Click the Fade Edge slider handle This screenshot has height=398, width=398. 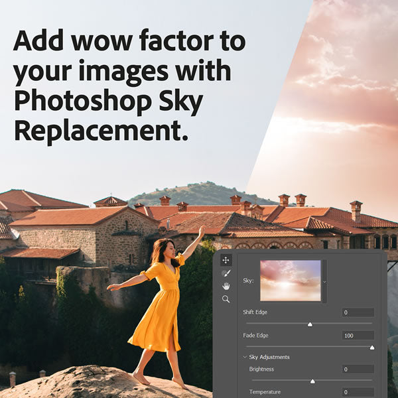[372, 348]
